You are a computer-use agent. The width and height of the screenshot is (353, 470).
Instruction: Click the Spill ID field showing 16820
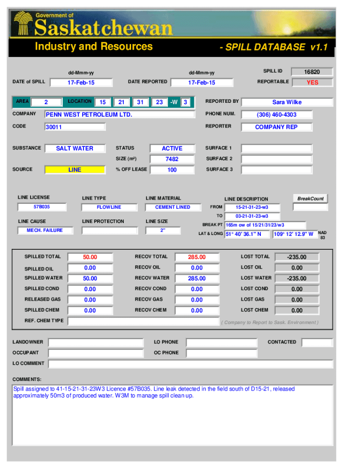pyautogui.click(x=312, y=72)
